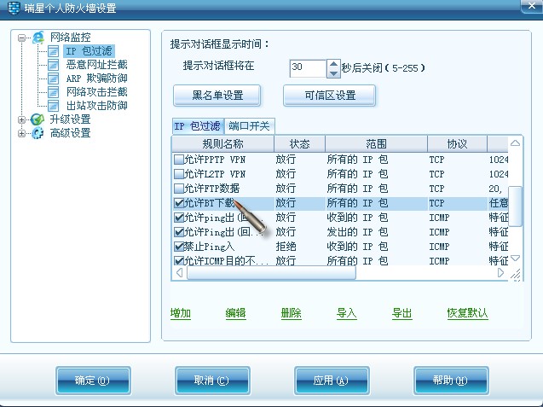
Task: Click the 增加 link
Action: pos(181,313)
